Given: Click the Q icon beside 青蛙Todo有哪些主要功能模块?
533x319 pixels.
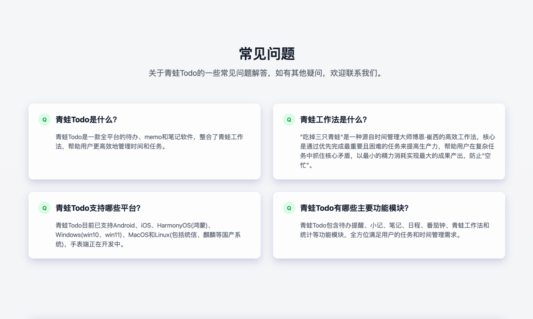Looking at the screenshot, I should (289, 208).
